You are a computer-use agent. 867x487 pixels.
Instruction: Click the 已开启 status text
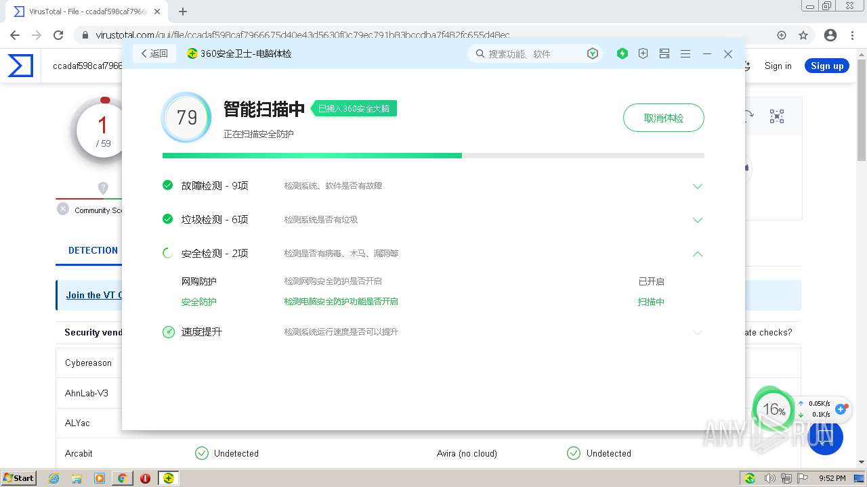pyautogui.click(x=651, y=281)
